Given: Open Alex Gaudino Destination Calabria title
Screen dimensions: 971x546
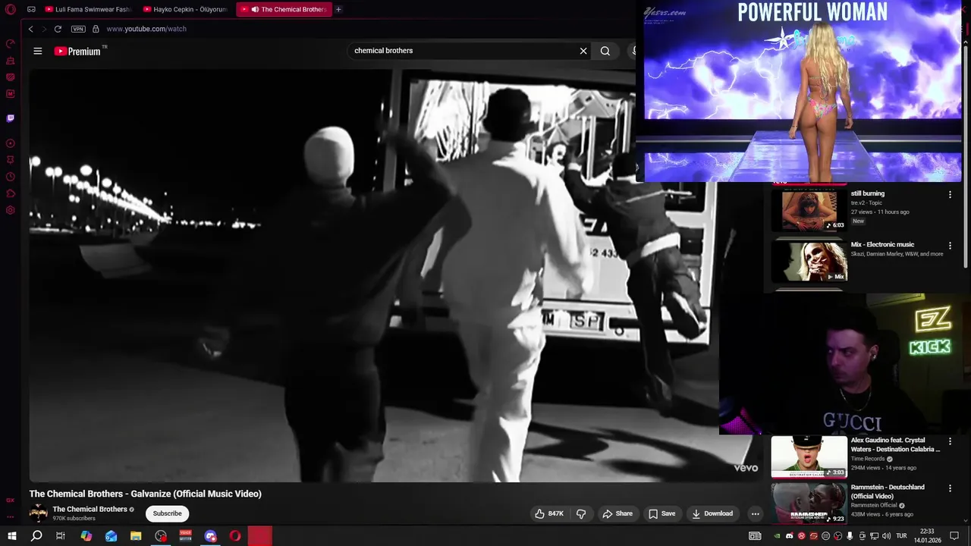Looking at the screenshot, I should point(895,444).
